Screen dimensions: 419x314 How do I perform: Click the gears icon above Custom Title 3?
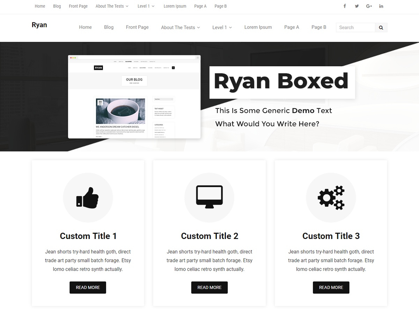point(331,197)
